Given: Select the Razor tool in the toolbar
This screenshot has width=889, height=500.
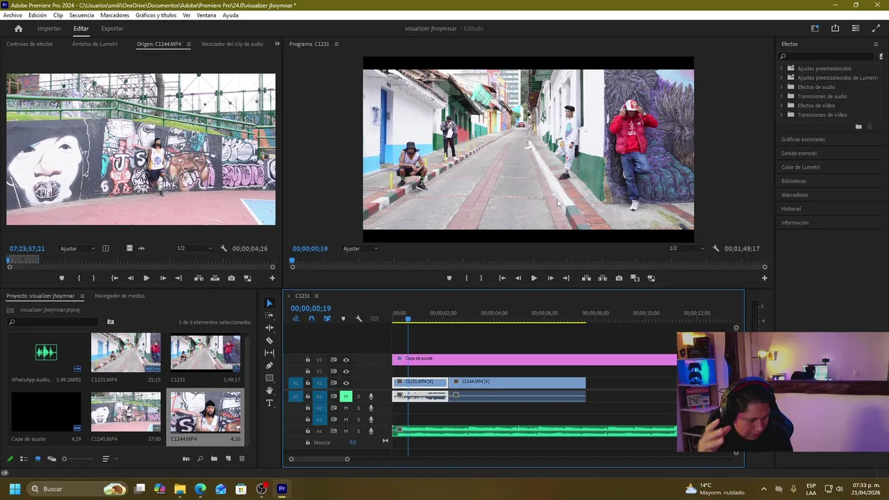Looking at the screenshot, I should [269, 340].
